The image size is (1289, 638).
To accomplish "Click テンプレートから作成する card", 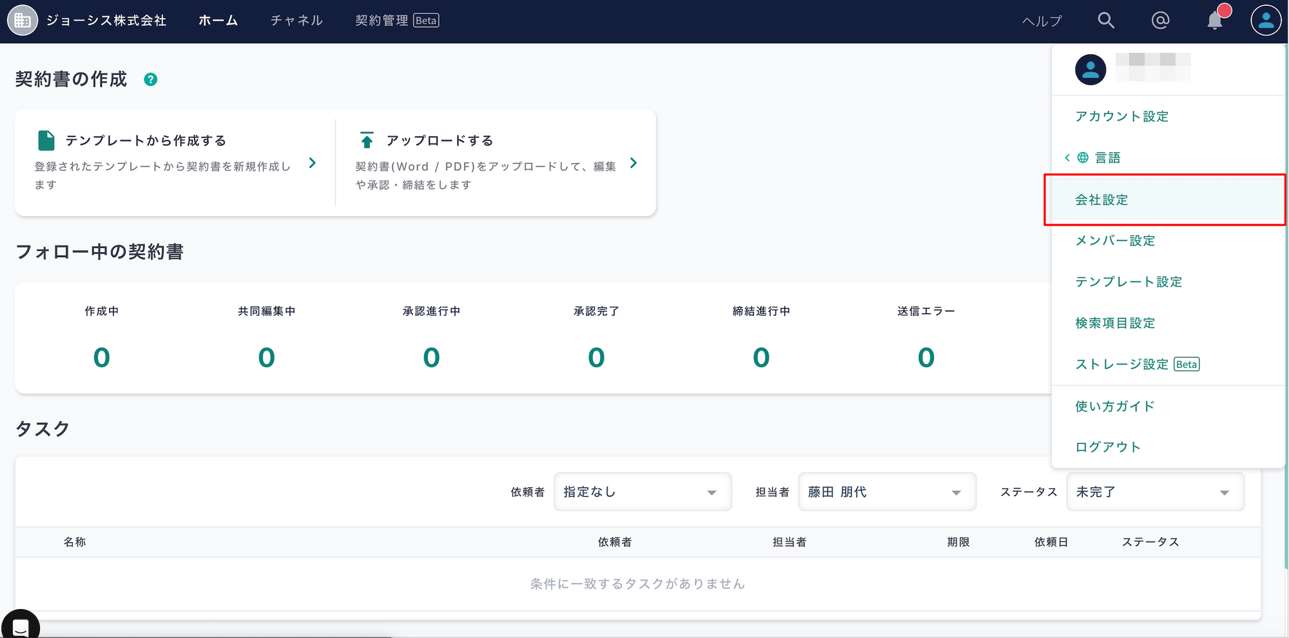I will point(175,162).
